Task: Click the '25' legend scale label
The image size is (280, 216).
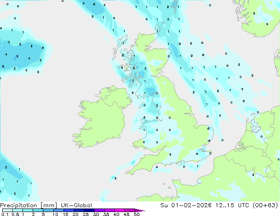Action: coord(86,214)
